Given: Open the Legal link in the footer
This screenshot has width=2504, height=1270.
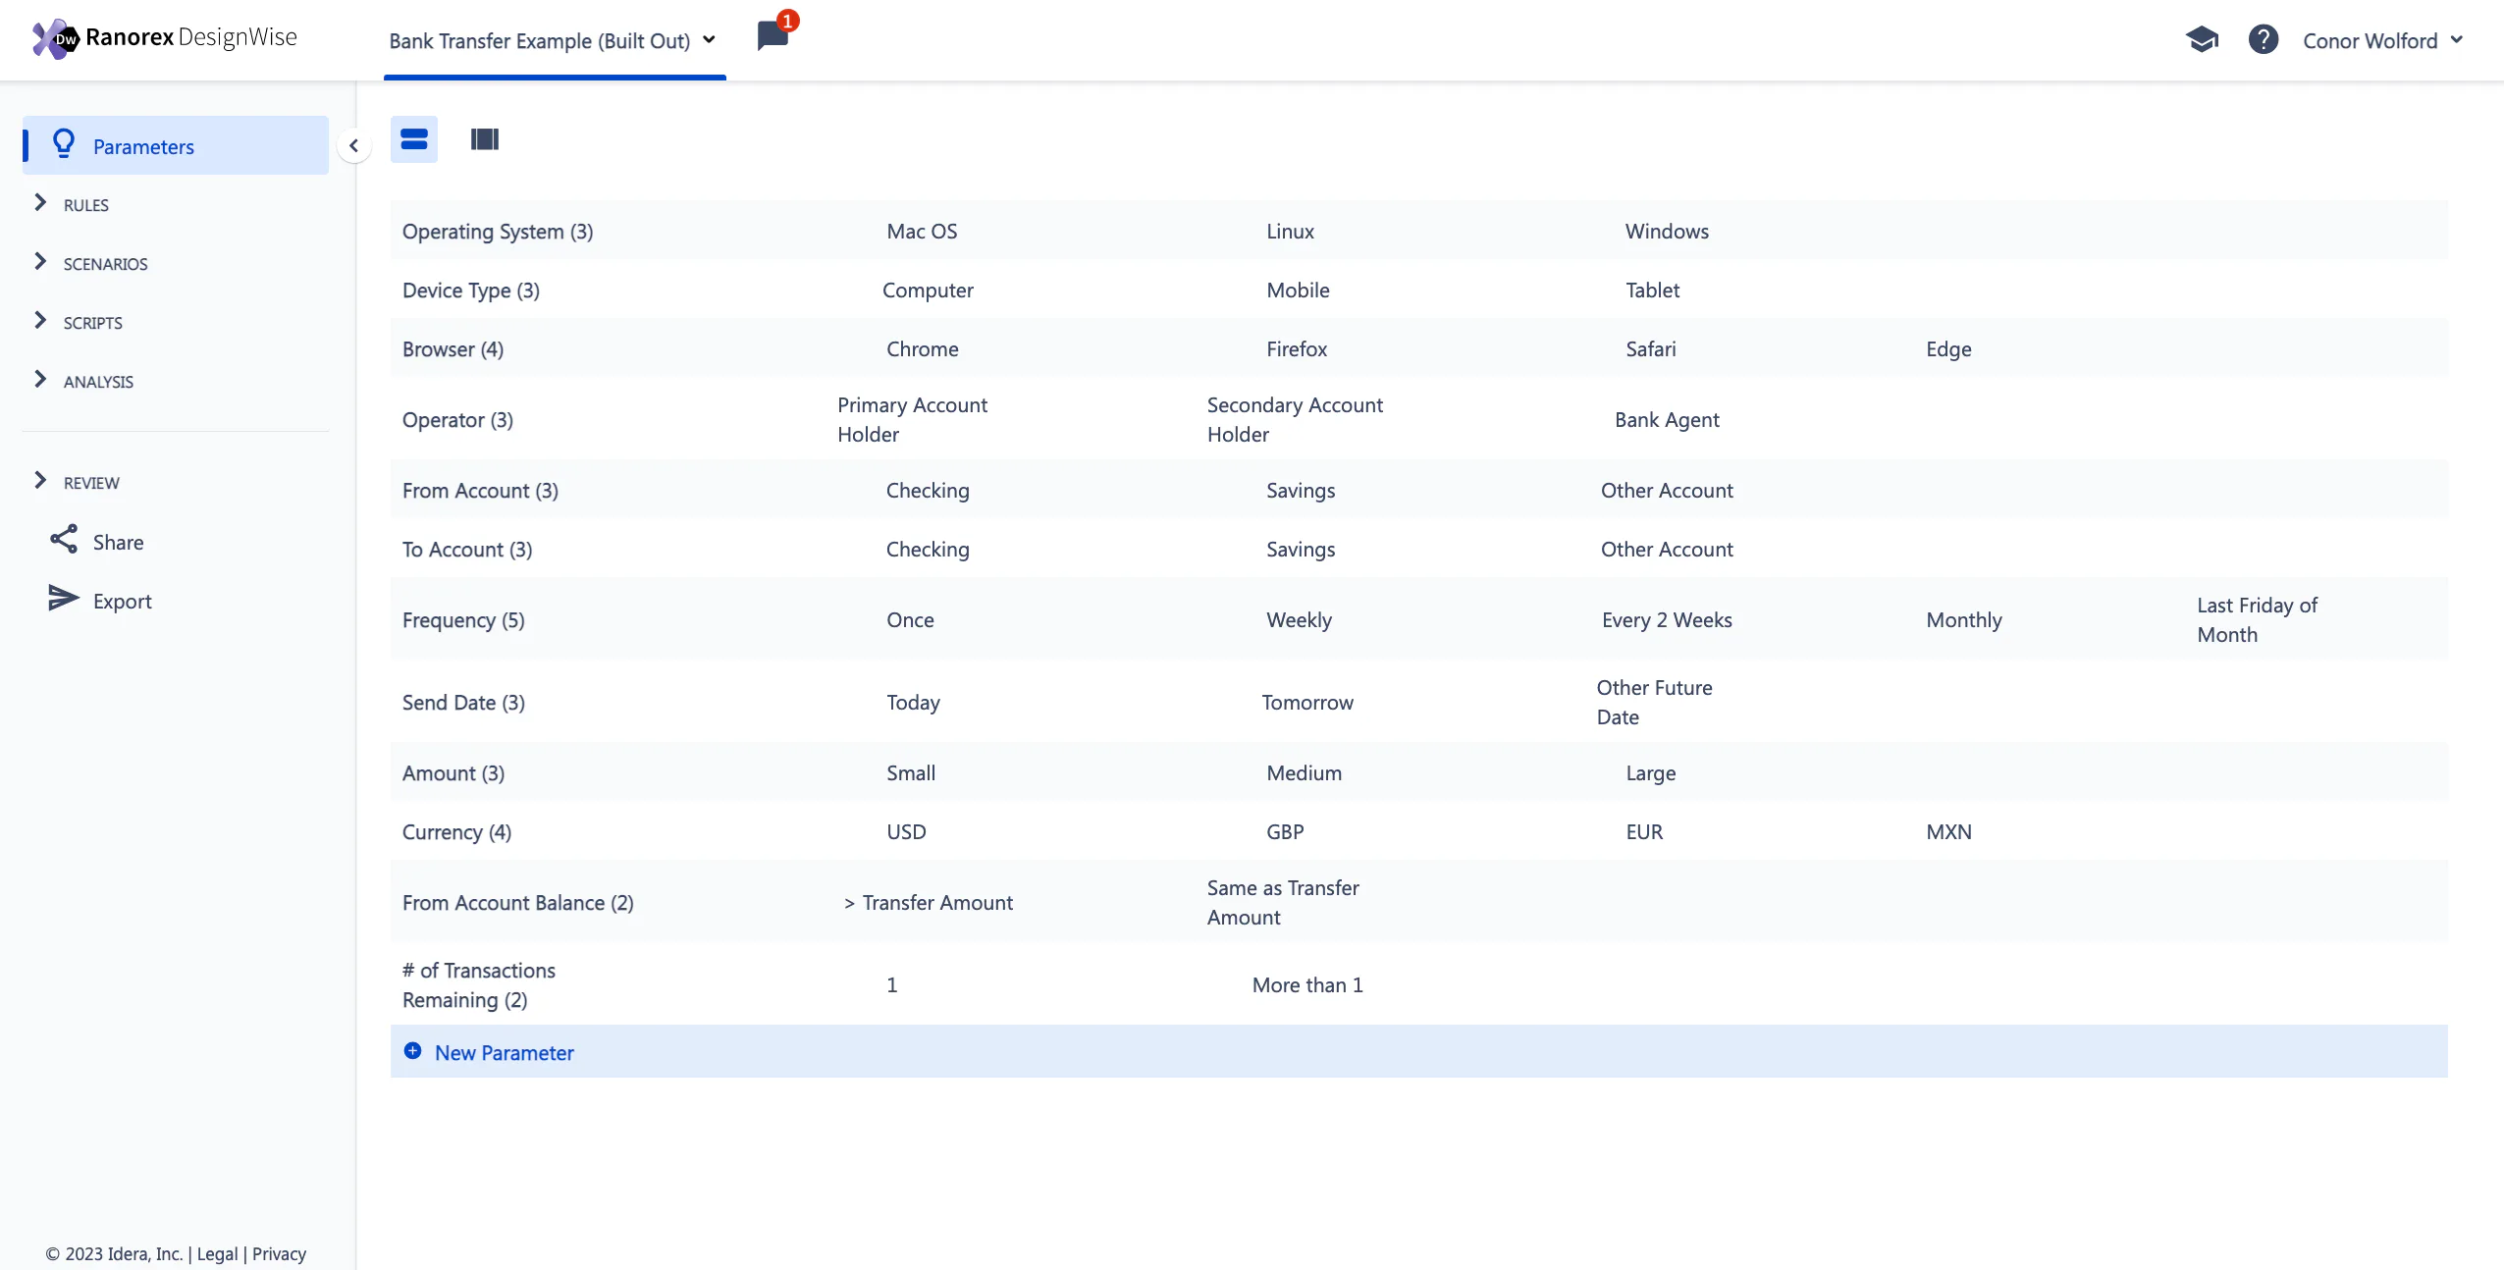Looking at the screenshot, I should [217, 1253].
